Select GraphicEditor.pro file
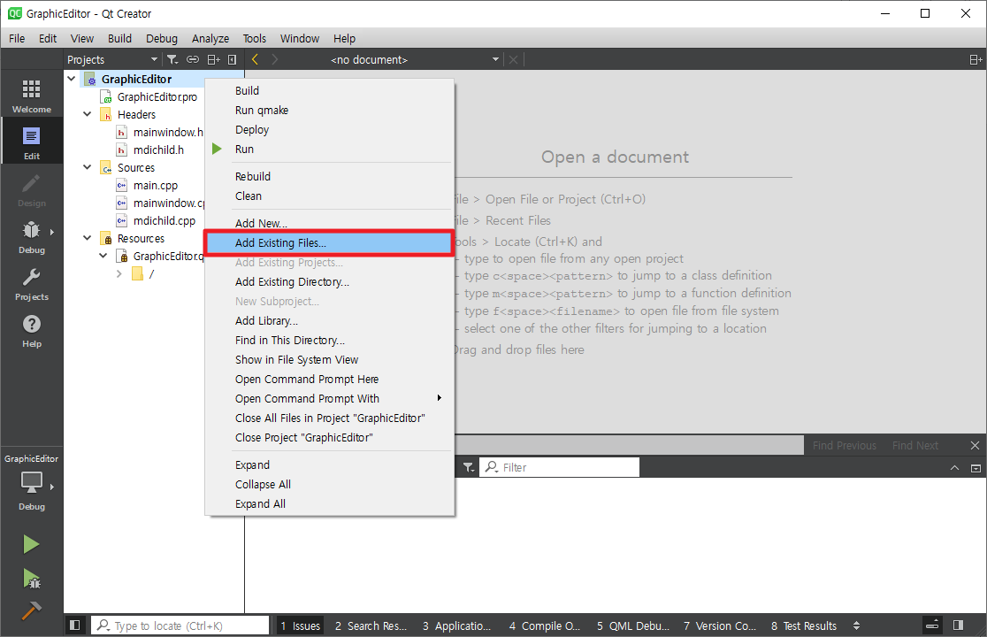This screenshot has height=637, width=987. [x=157, y=97]
